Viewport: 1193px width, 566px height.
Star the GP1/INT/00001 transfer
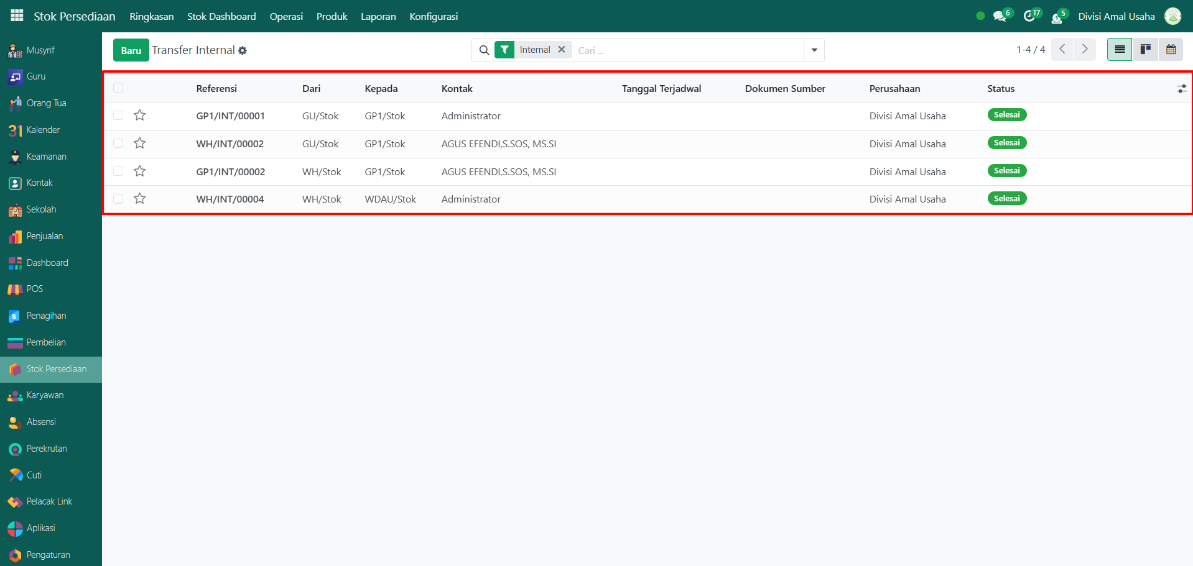coord(140,116)
